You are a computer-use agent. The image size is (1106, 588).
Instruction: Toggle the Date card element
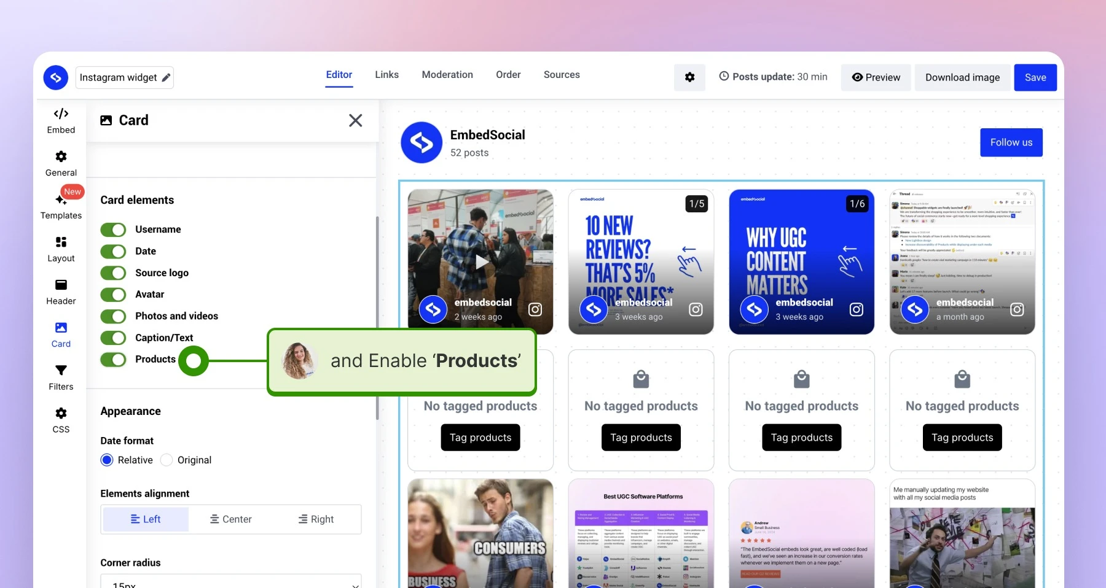pos(113,251)
